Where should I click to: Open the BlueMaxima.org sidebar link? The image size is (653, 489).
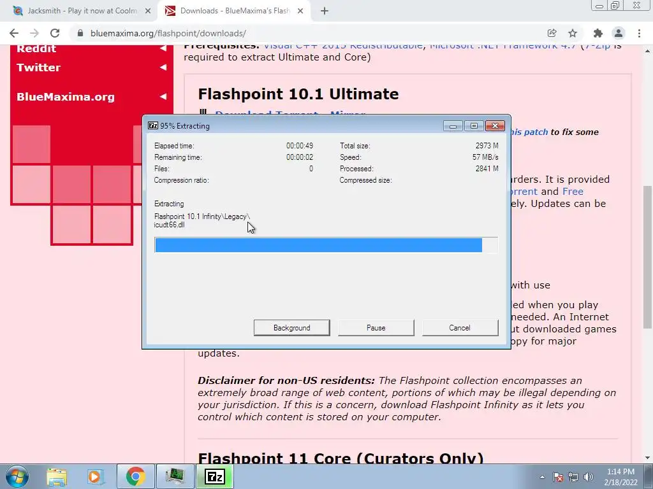[66, 97]
